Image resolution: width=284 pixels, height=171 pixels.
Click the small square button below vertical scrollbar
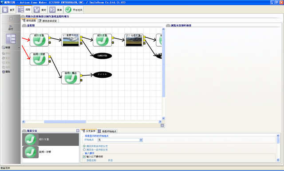(x=162, y=125)
